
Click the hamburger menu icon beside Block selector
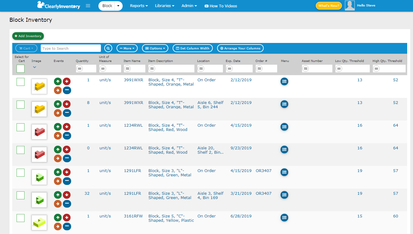[88, 6]
